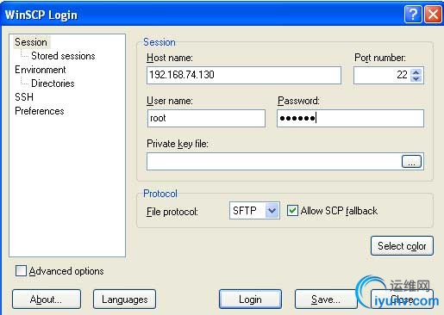Select Session in the navigation tree
444x315 pixels.
click(31, 42)
